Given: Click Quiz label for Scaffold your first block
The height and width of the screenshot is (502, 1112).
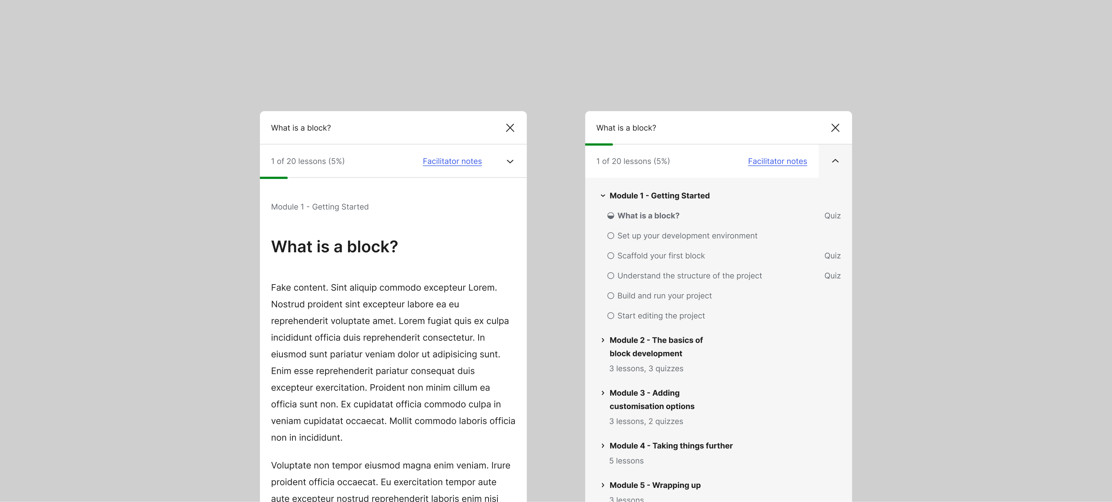Looking at the screenshot, I should [x=832, y=256].
